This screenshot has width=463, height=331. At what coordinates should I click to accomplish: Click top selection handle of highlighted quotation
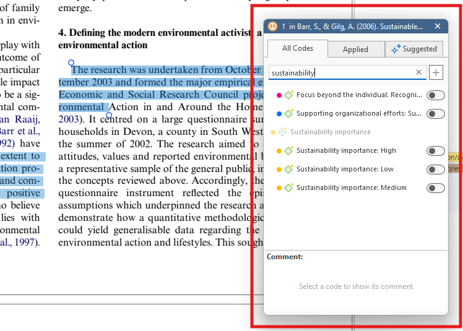[71, 62]
